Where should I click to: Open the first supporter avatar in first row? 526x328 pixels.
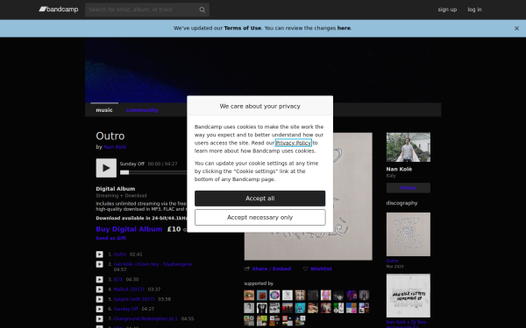(249, 296)
